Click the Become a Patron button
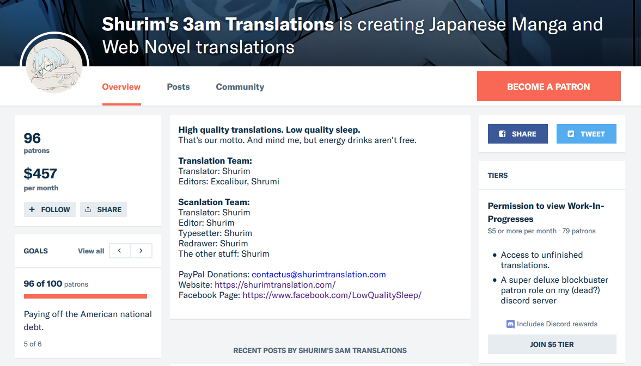Screen dimensions: 641x366 pyautogui.click(x=548, y=86)
